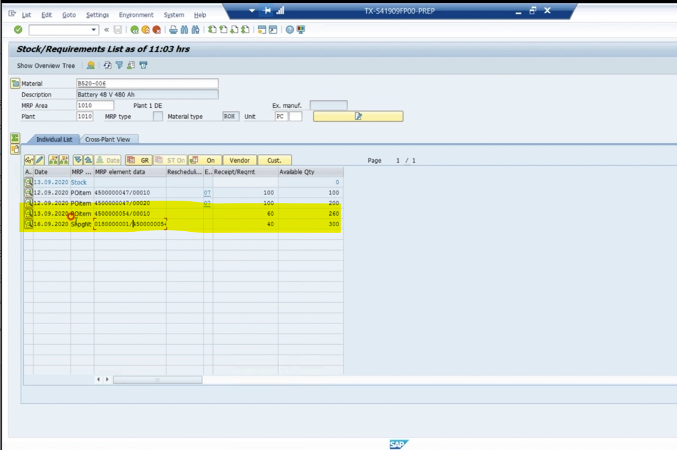Open the transaction command field dropdown

pyautogui.click(x=93, y=30)
